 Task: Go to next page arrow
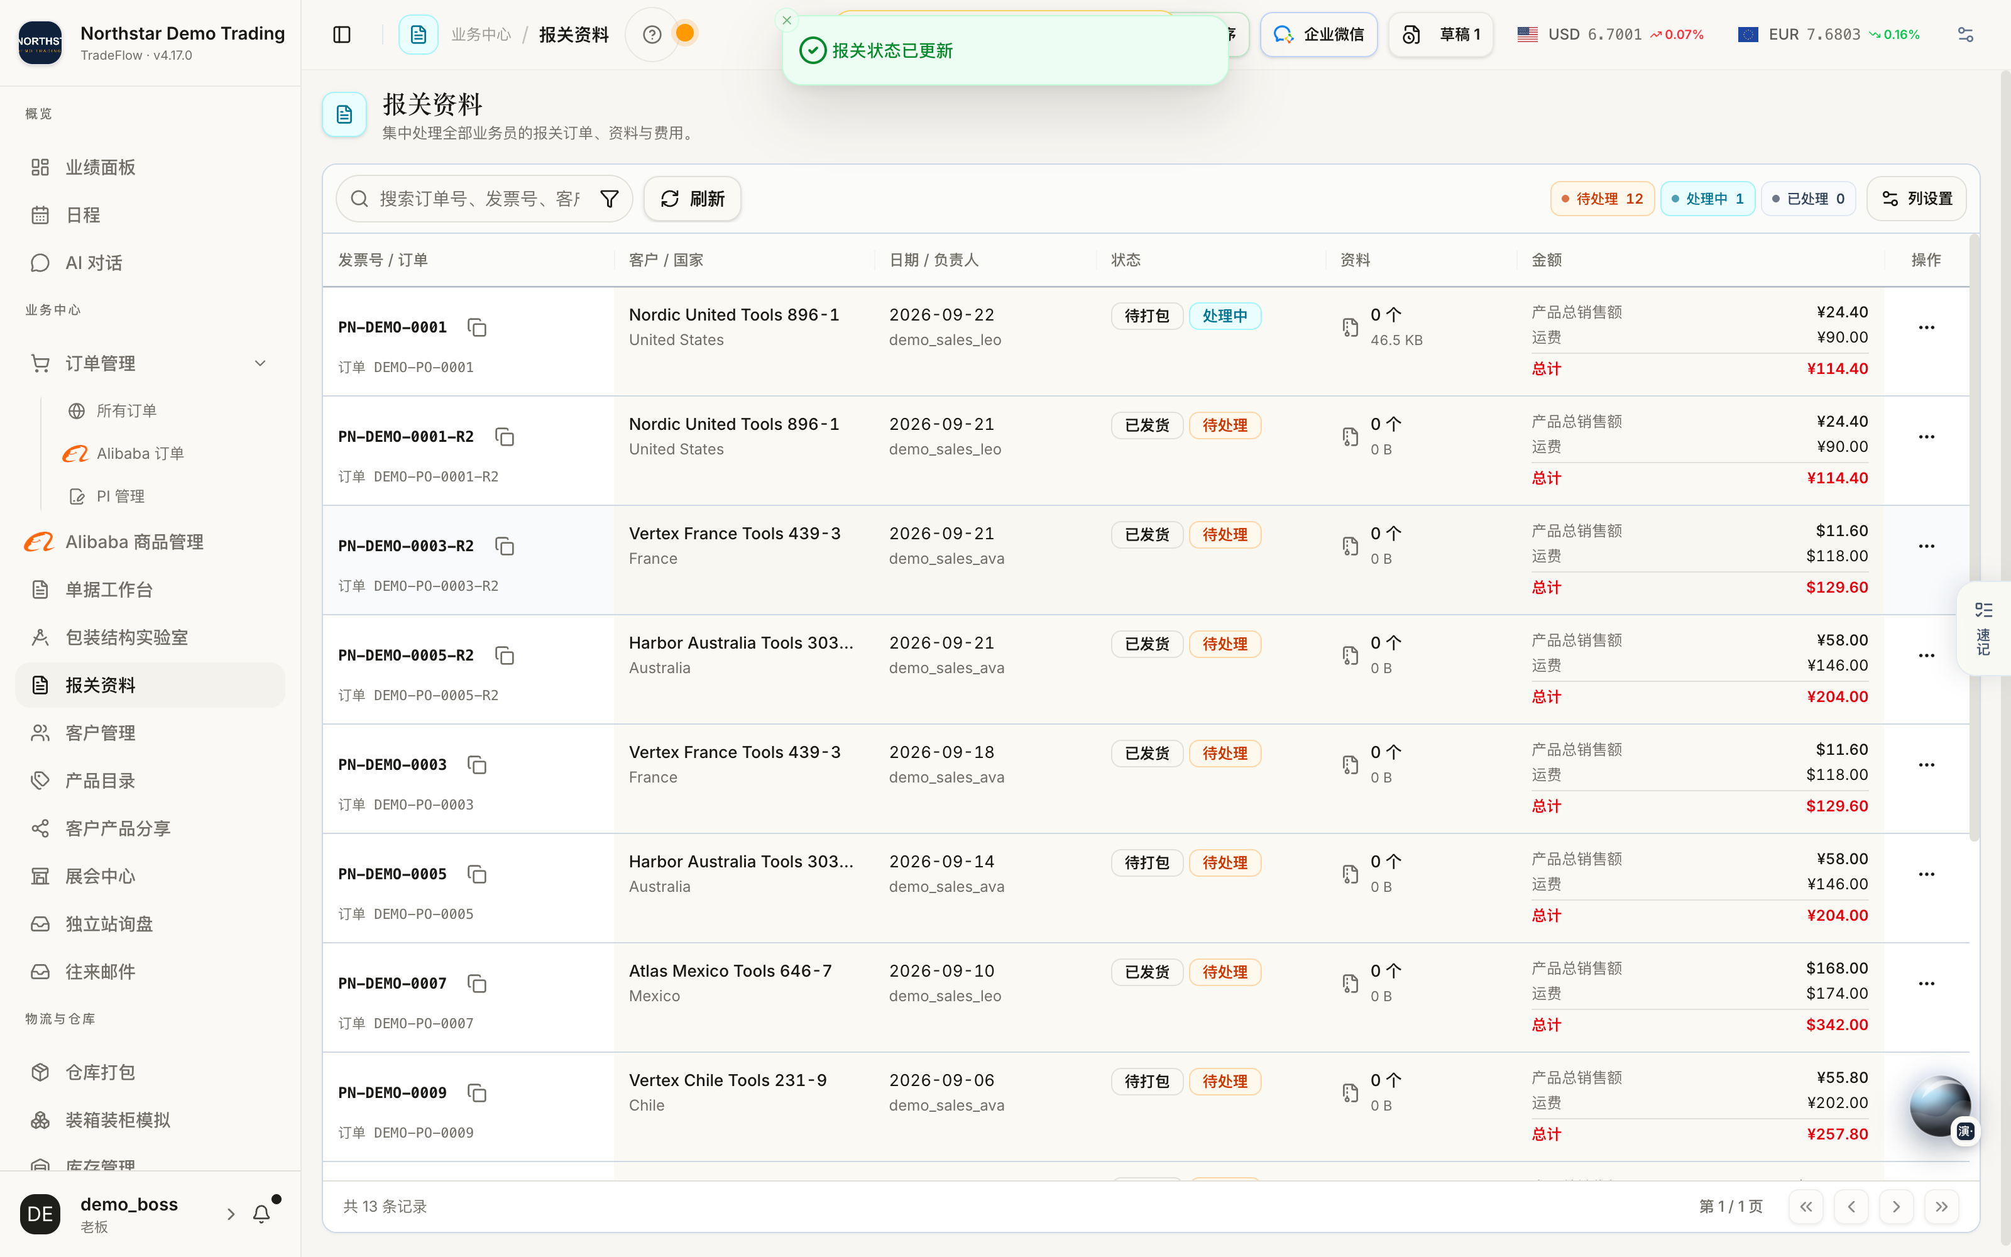click(x=1895, y=1206)
